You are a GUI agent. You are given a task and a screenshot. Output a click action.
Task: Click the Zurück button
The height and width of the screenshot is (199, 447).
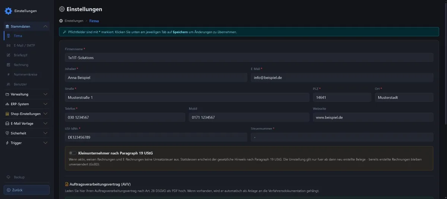[x=26, y=190]
